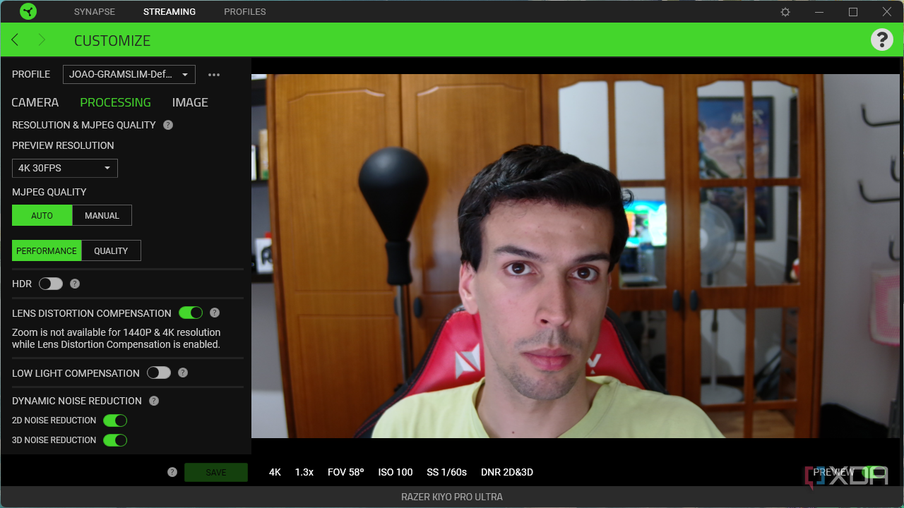Set MJPEG quality to Manual
This screenshot has width=904, height=508.
[102, 215]
